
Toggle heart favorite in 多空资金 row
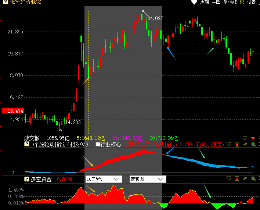click(x=228, y=179)
